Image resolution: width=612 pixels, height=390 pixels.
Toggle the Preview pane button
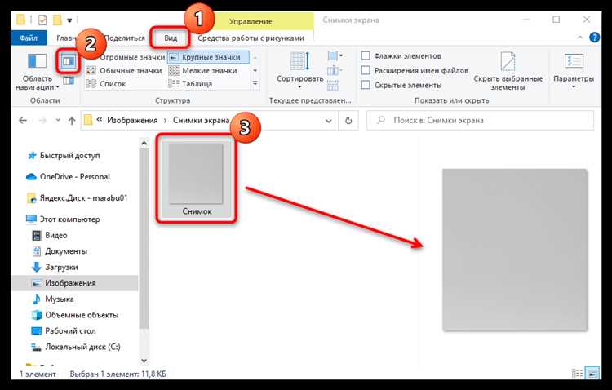[69, 61]
